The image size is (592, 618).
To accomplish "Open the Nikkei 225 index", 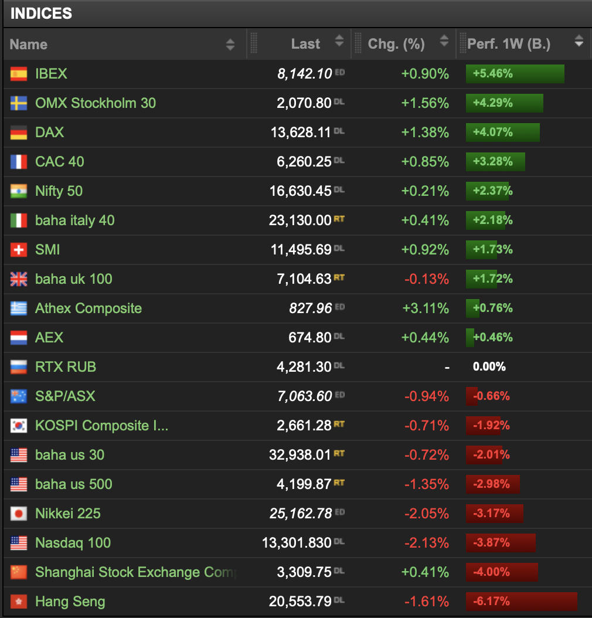I will tap(68, 514).
